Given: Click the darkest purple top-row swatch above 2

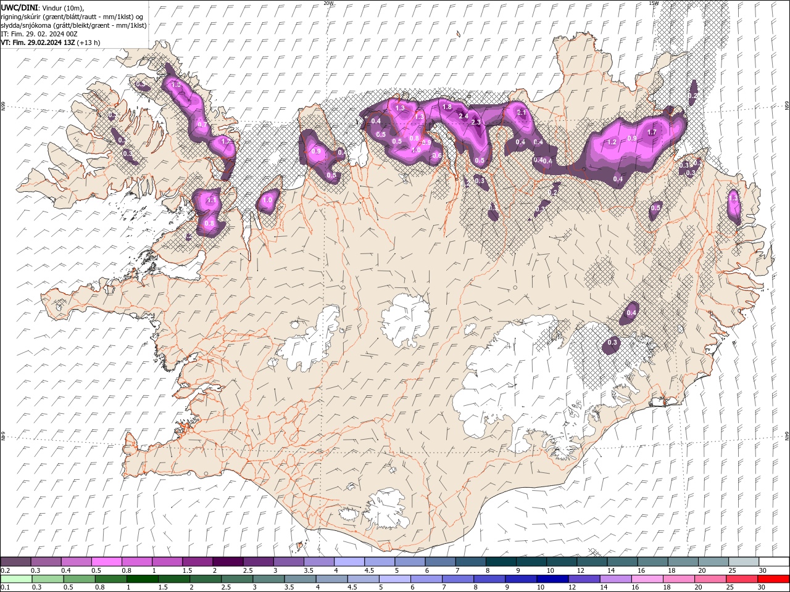Looking at the screenshot, I should pyautogui.click(x=227, y=562).
